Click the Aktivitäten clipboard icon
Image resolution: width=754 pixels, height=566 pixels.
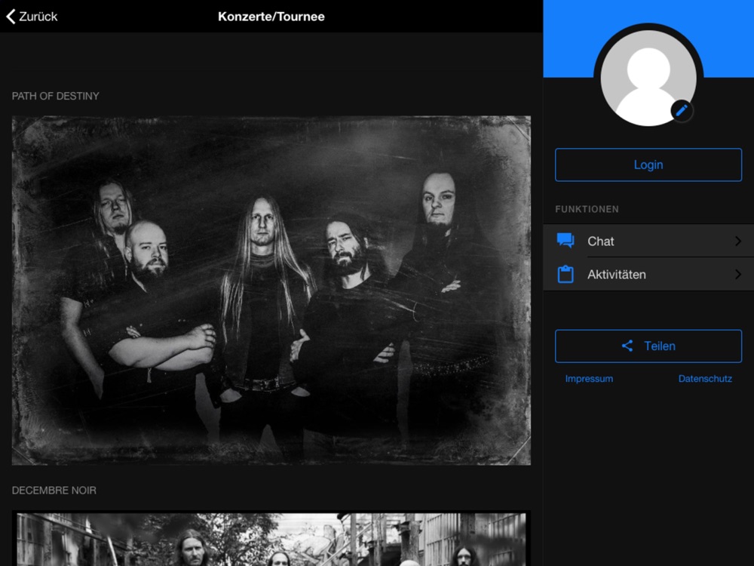[x=565, y=275]
